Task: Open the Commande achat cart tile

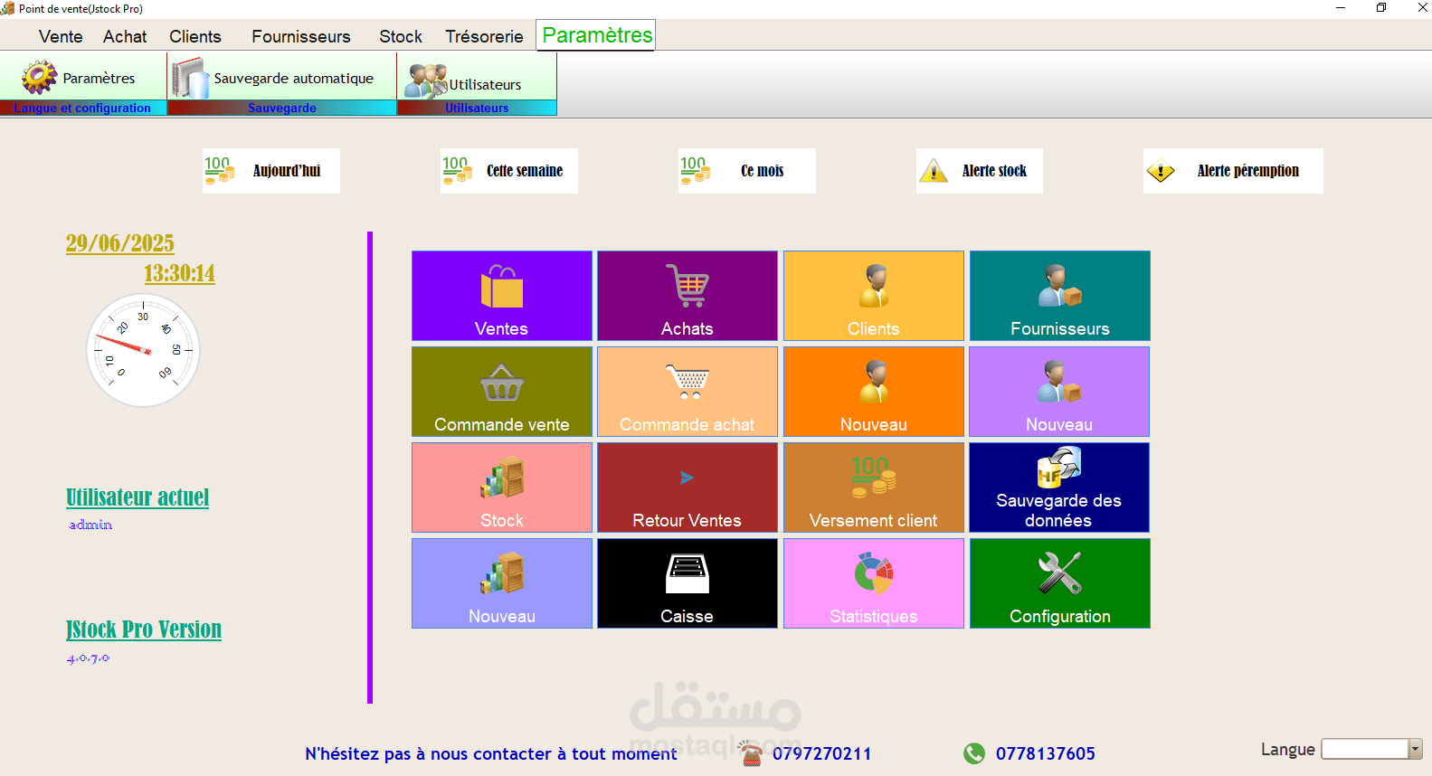Action: [x=688, y=392]
